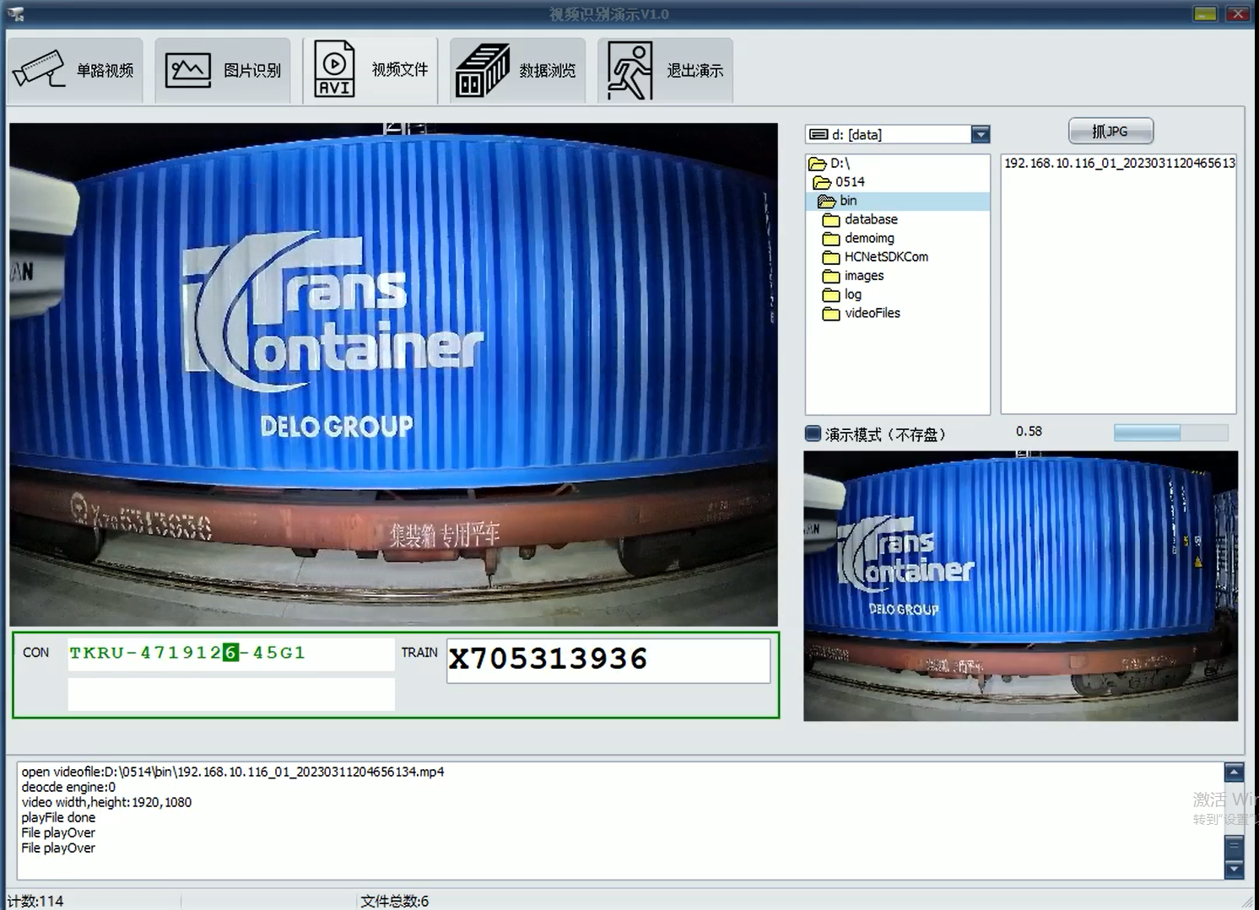Toggle the 演示模式 (不存盘) checkbox
Image resolution: width=1259 pixels, height=910 pixels.
[x=813, y=434]
